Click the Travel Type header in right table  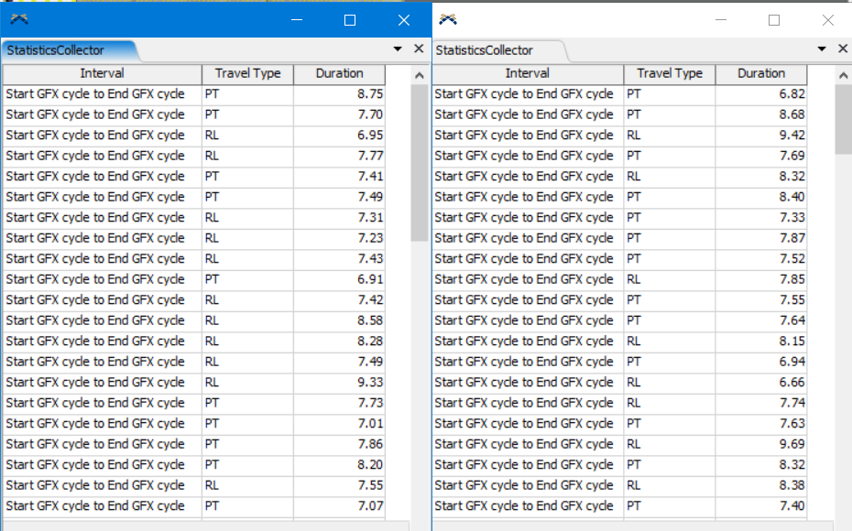pyautogui.click(x=670, y=73)
